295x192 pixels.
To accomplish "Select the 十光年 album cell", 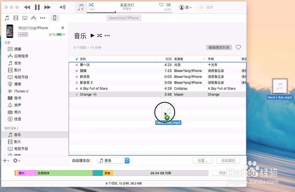I will tap(212, 65).
